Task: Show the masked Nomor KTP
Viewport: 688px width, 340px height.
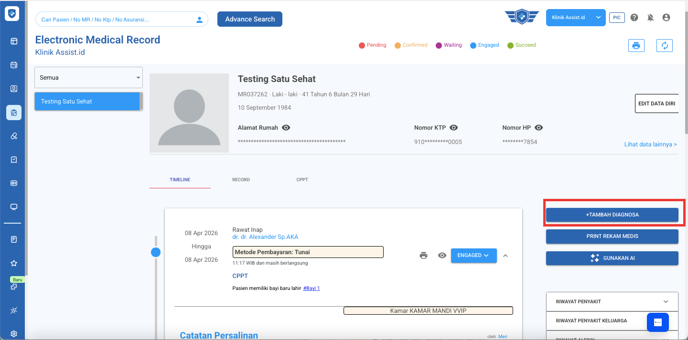Action: [454, 128]
